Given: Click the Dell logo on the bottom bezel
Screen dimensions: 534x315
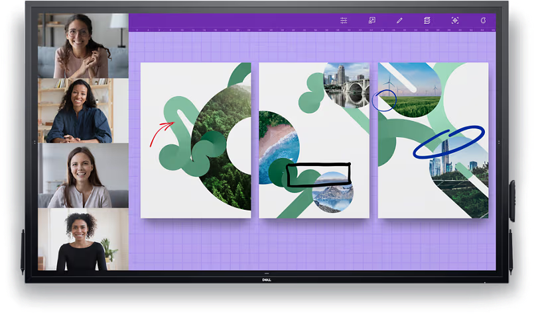Looking at the screenshot, I should [267, 280].
